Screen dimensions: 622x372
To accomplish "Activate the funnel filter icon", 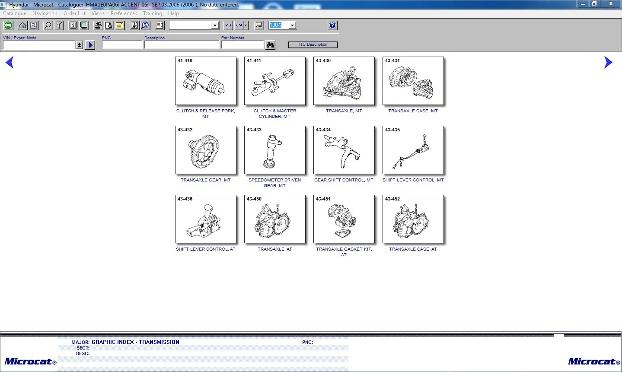I will pyautogui.click(x=59, y=25).
